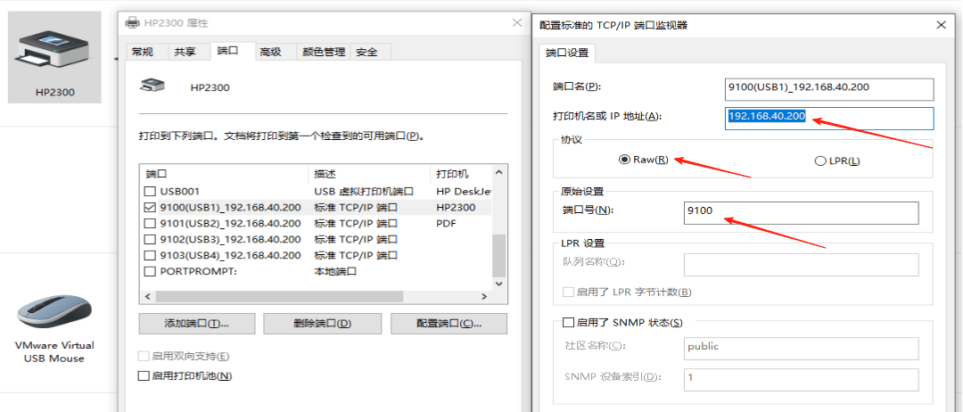
Task: Click the port name input field
Action: [x=829, y=89]
